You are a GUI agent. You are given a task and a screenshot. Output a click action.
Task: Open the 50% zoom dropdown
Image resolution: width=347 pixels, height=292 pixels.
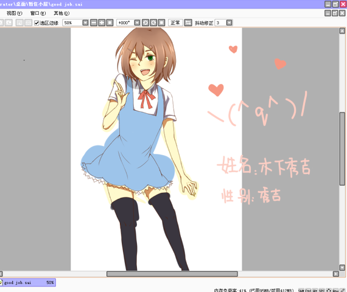coord(85,23)
